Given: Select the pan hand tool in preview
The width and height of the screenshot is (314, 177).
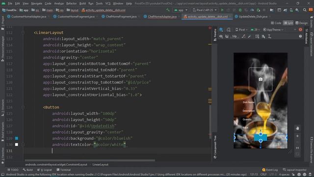Looking at the screenshot, I should click(297, 128).
